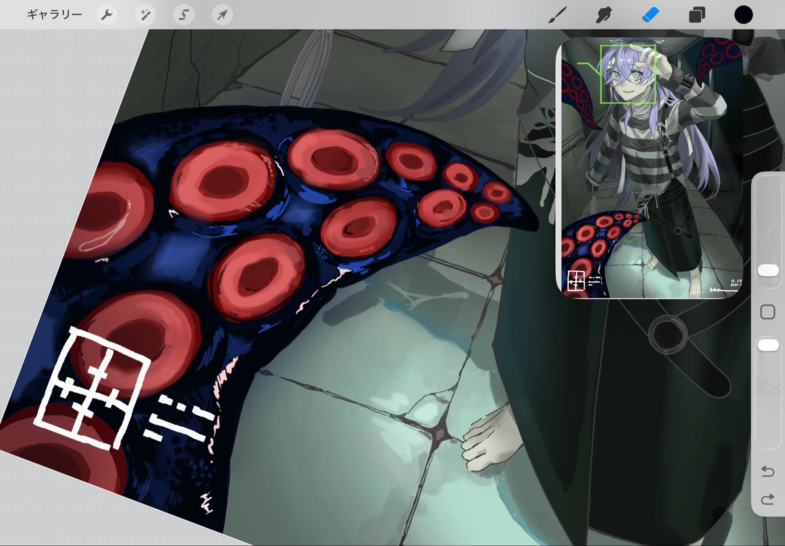Open the Adjustments magic wand menu
Screen dimensions: 785x546
coord(145,15)
